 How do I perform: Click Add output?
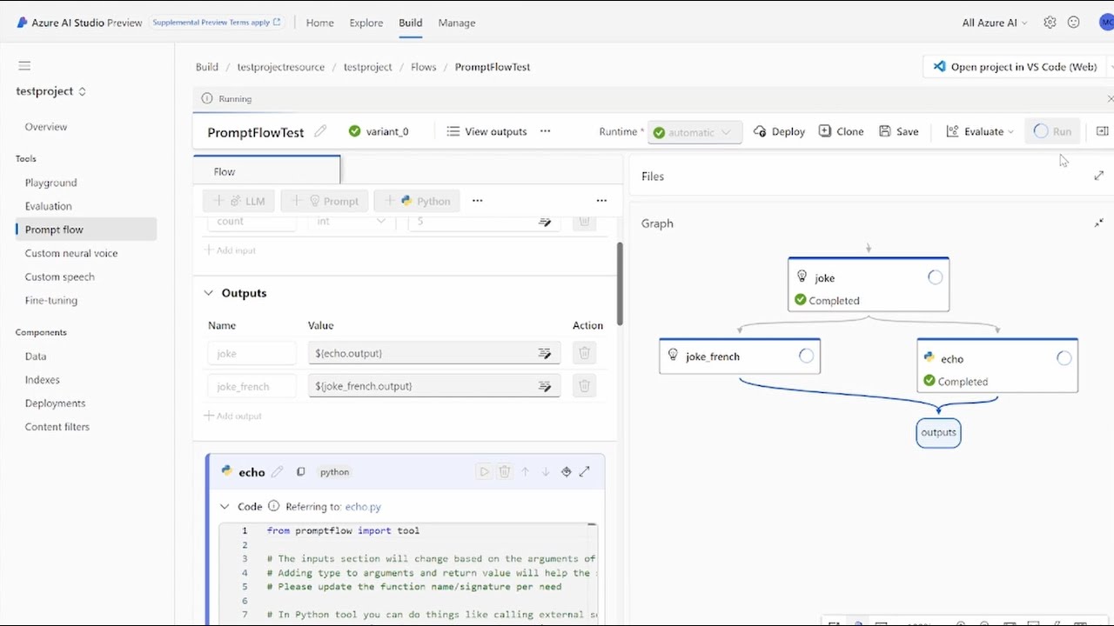pyautogui.click(x=233, y=416)
